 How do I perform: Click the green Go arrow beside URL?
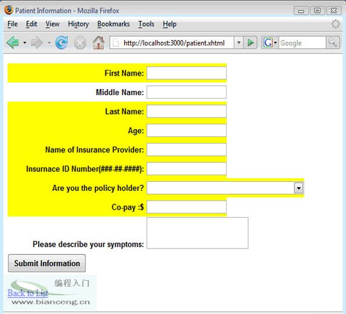[x=250, y=42]
